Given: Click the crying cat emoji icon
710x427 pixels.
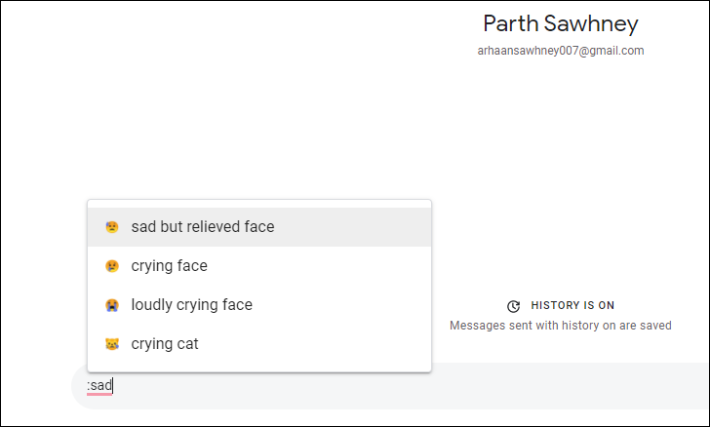Looking at the screenshot, I should [x=112, y=344].
